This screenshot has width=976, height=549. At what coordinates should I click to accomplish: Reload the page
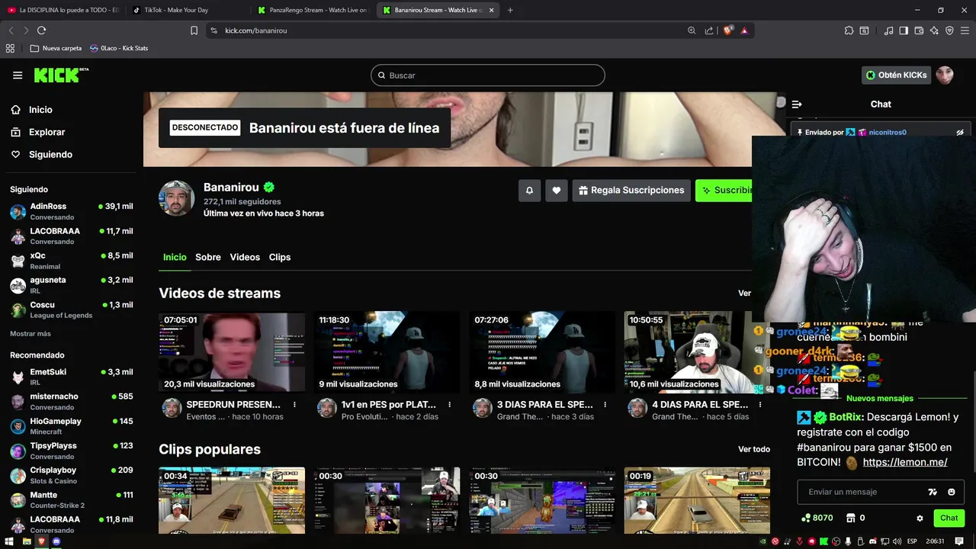pyautogui.click(x=41, y=30)
